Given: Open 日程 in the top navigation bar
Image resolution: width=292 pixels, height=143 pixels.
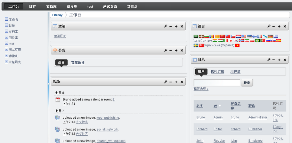Looking at the screenshot, I should tap(32, 6).
